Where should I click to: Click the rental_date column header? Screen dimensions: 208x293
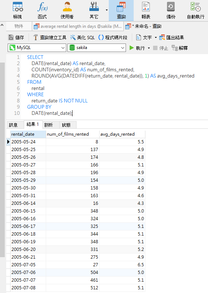coord(28,134)
